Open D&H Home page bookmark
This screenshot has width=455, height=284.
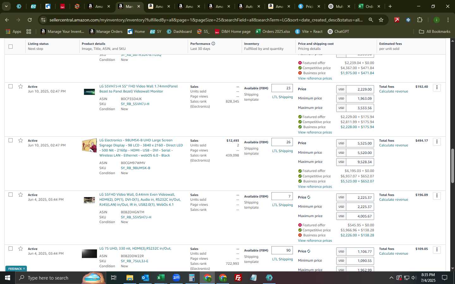[233, 32]
